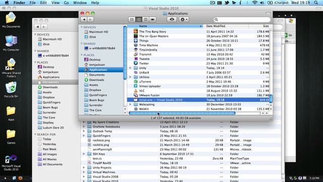Viewport: 323px width, 182px height.
Task: Open the File menu
Action: pos(32,3)
